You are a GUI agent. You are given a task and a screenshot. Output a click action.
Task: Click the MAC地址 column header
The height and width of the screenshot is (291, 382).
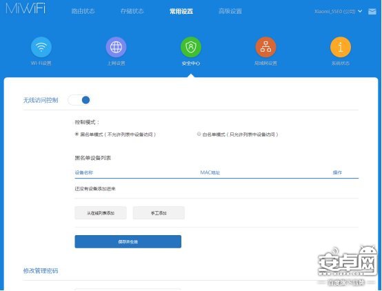pos(210,172)
